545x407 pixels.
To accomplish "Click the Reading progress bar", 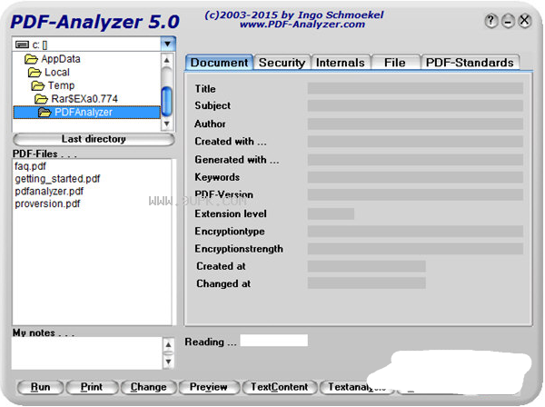I will tap(274, 341).
